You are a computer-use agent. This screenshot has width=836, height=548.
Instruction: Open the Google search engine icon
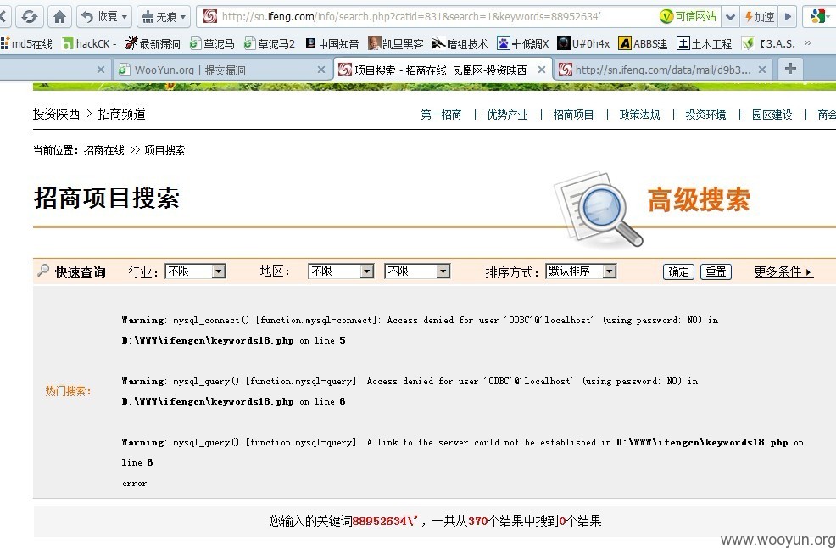[x=819, y=16]
